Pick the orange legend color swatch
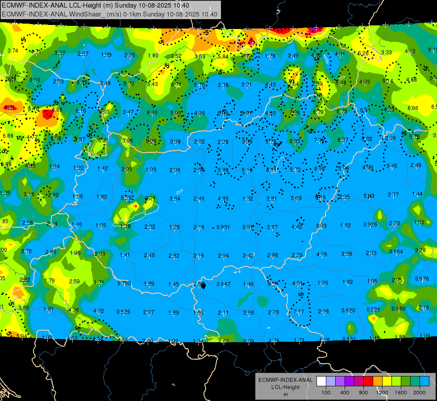Image resolution: width=437 pixels, height=401 pixels. coord(377,381)
